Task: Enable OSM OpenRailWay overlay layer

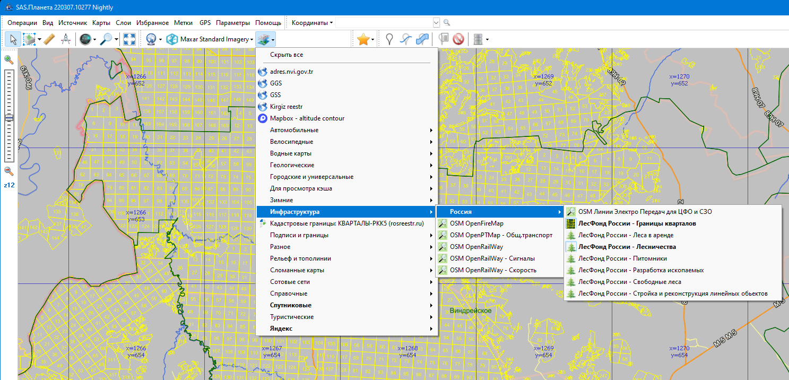Action: 476,247
